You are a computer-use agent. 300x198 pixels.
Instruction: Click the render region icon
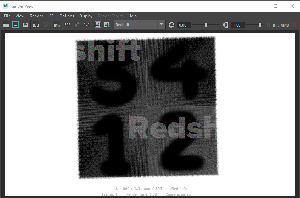[16, 25]
